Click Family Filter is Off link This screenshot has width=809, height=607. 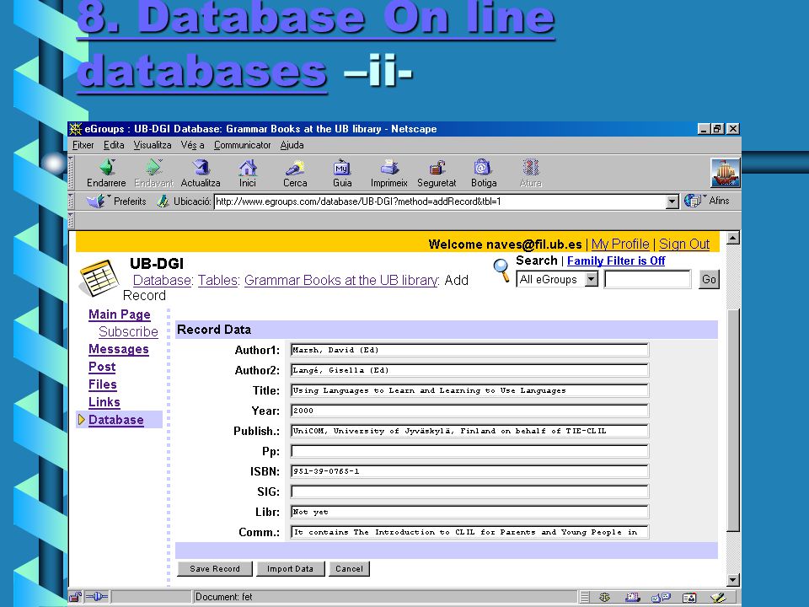[616, 261]
